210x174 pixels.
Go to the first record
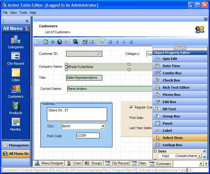110,42
